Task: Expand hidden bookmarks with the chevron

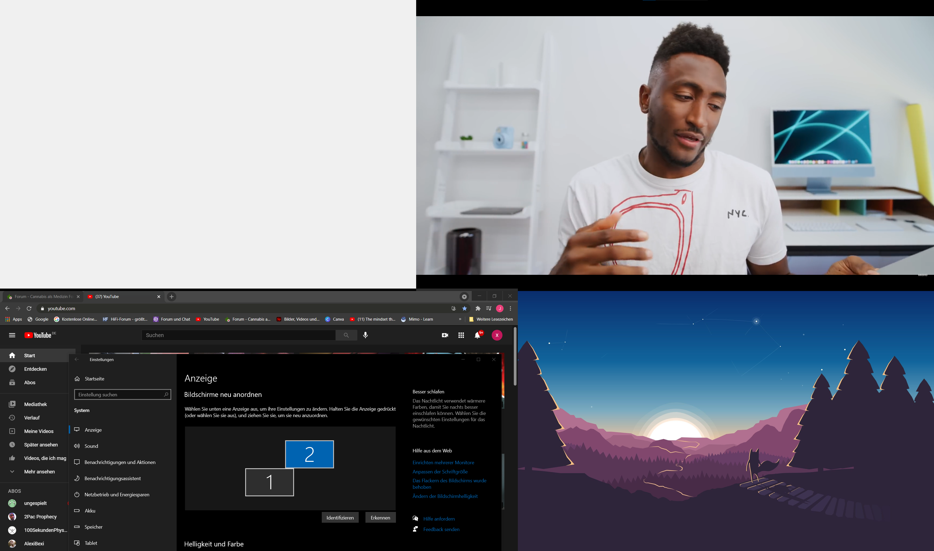Action: tap(460, 319)
